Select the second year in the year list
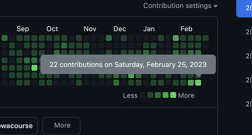Image resolution: width=252 pixels, height=135 pixels. [x=249, y=32]
